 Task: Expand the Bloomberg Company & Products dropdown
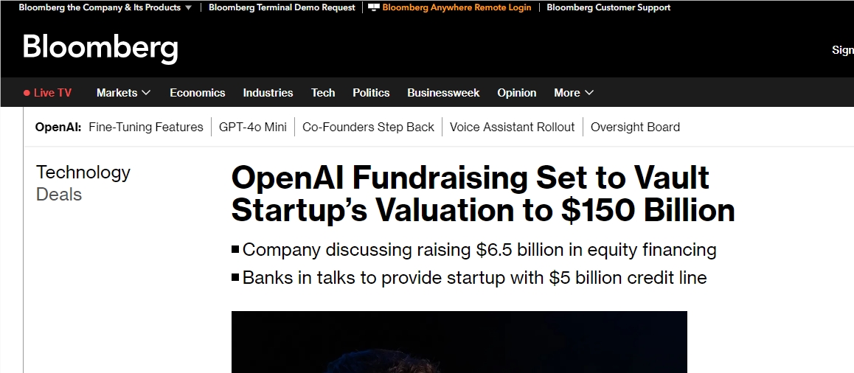(188, 7)
